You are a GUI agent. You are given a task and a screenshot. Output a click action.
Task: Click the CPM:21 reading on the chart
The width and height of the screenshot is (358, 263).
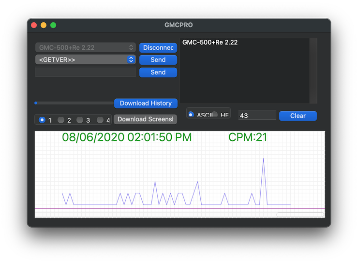click(x=248, y=137)
